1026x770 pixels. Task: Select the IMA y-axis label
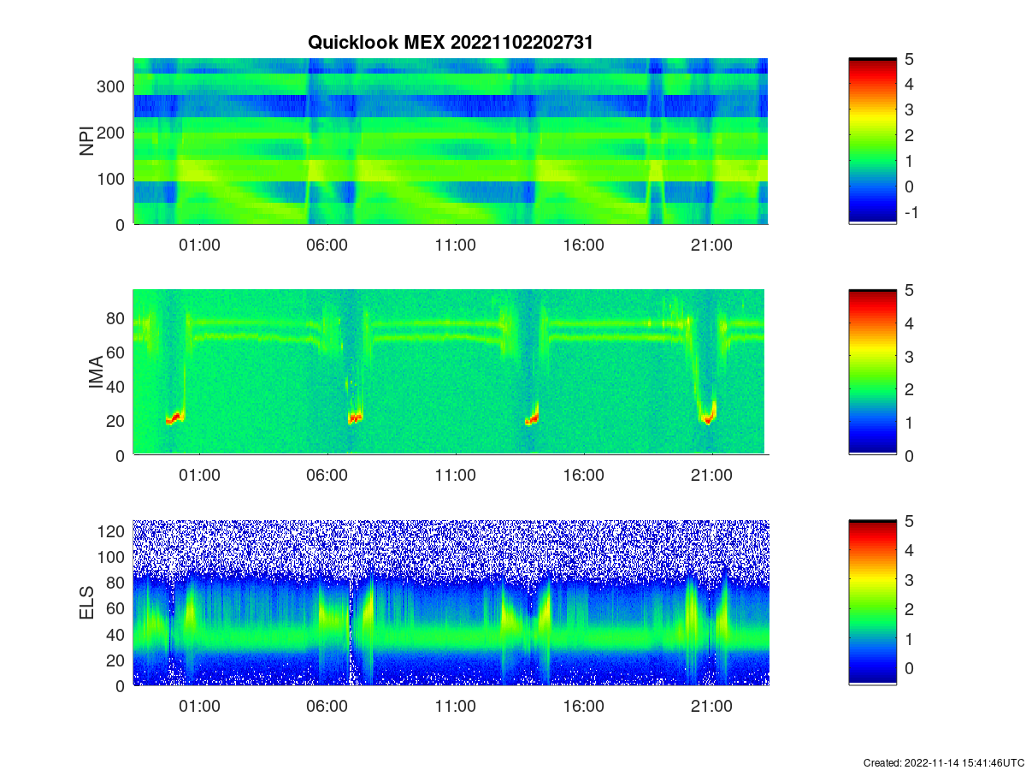pyautogui.click(x=95, y=373)
